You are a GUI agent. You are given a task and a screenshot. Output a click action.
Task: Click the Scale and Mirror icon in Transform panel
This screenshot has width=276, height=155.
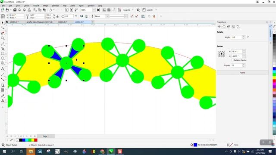coord(229,27)
